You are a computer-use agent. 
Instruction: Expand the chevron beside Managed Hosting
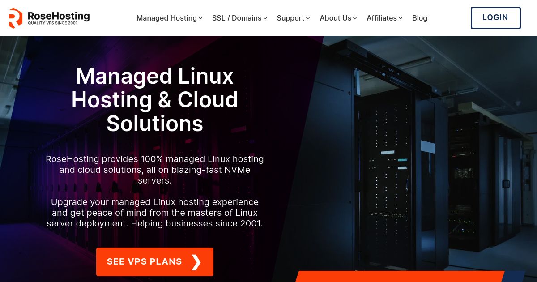[x=200, y=18]
